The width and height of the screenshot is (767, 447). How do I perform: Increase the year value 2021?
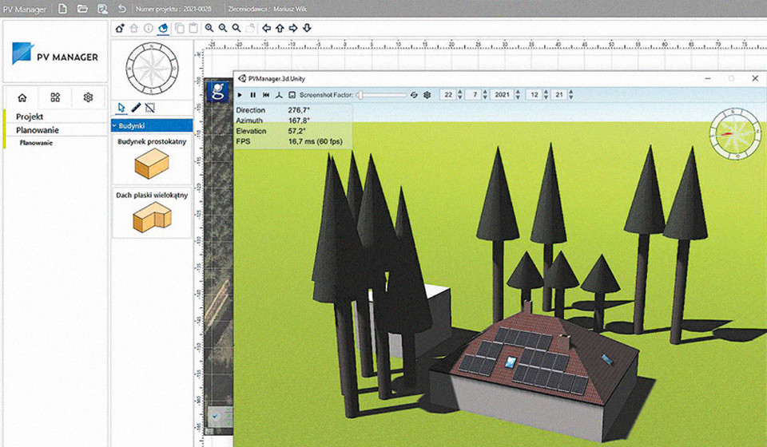[518, 93]
